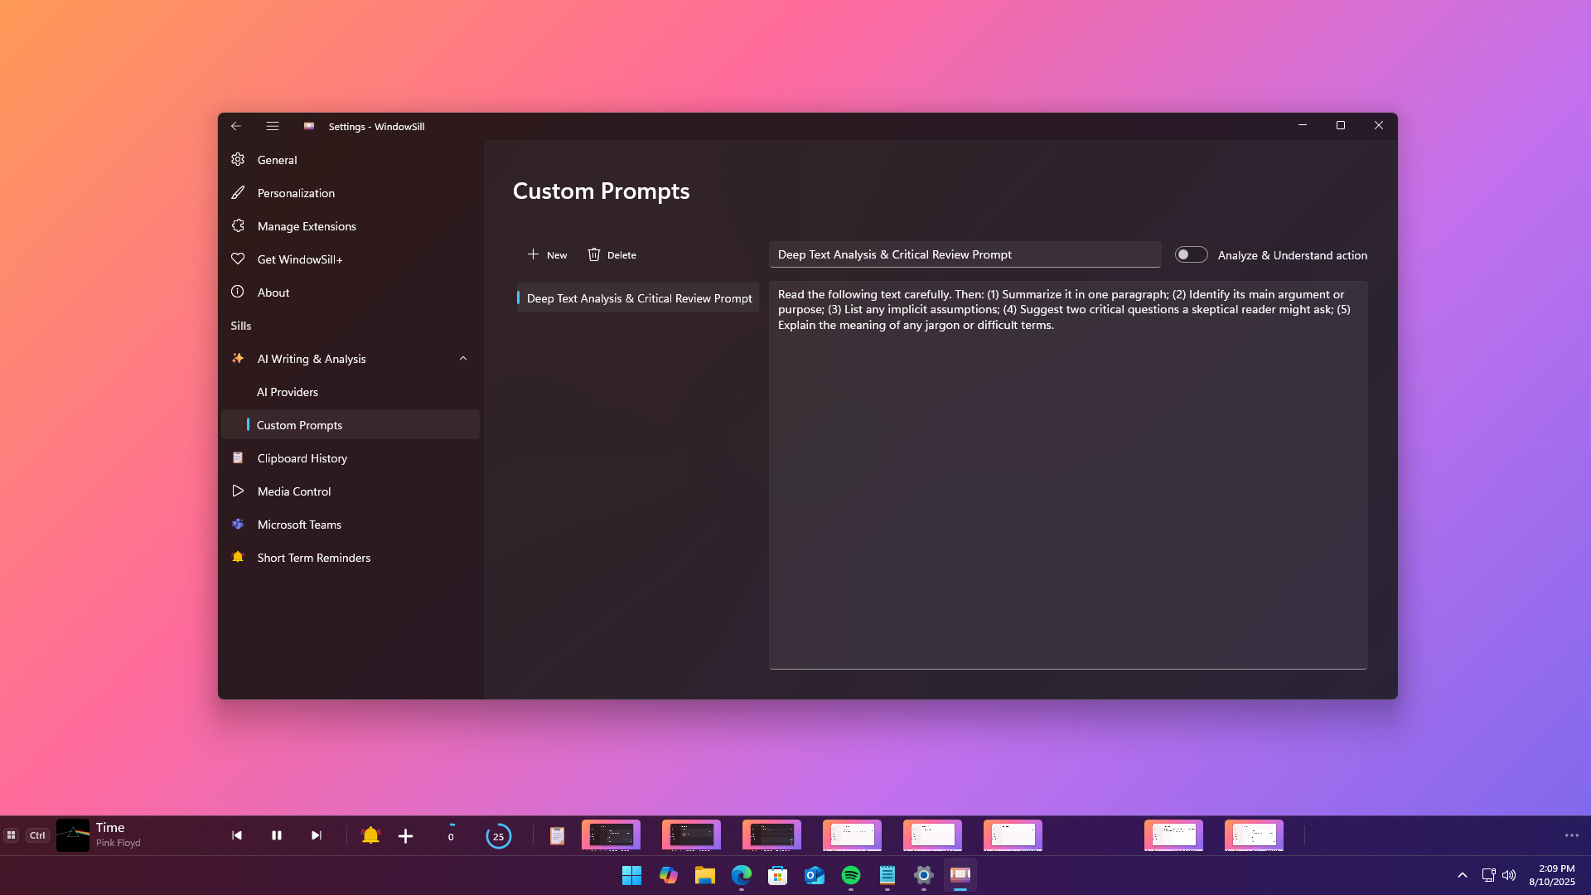Click the 25 minute reminder timer circle
Viewport: 1591px width, 895px height.
pos(498,836)
